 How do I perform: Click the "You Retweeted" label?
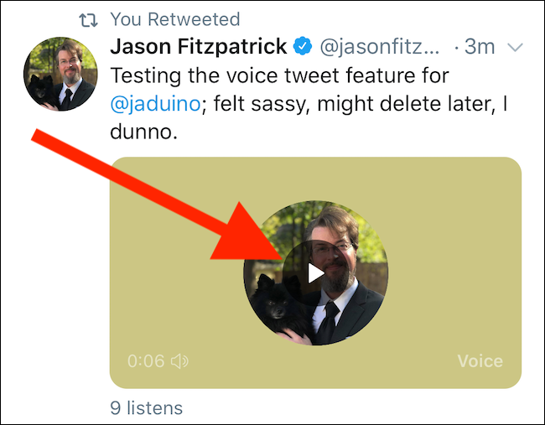pos(163,19)
